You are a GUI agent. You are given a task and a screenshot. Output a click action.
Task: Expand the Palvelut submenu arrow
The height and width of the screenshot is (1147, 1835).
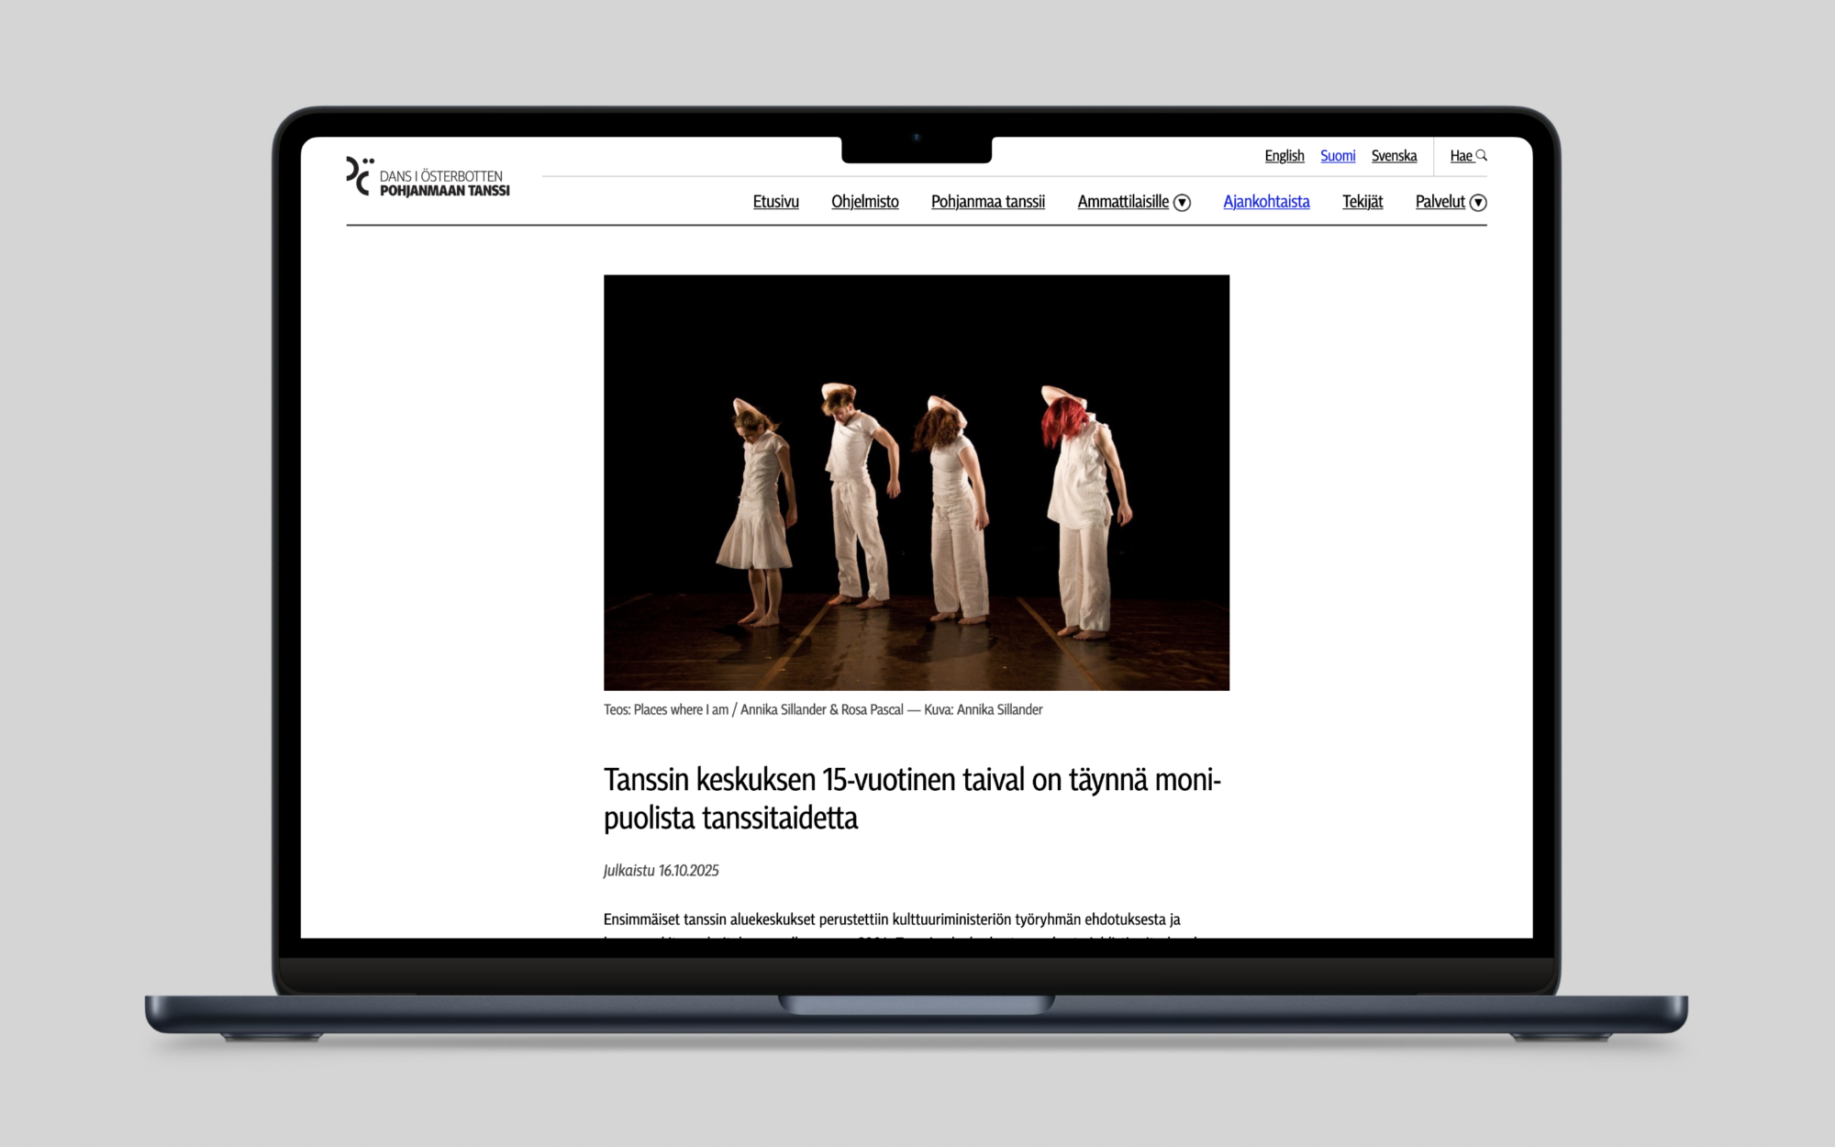[x=1478, y=203]
